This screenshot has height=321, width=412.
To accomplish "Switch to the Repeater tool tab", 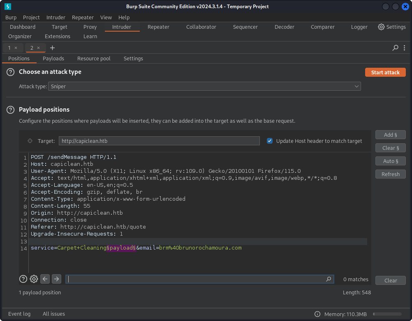I will tap(158, 27).
